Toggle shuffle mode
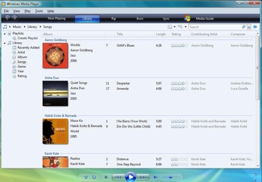 coord(86,177)
